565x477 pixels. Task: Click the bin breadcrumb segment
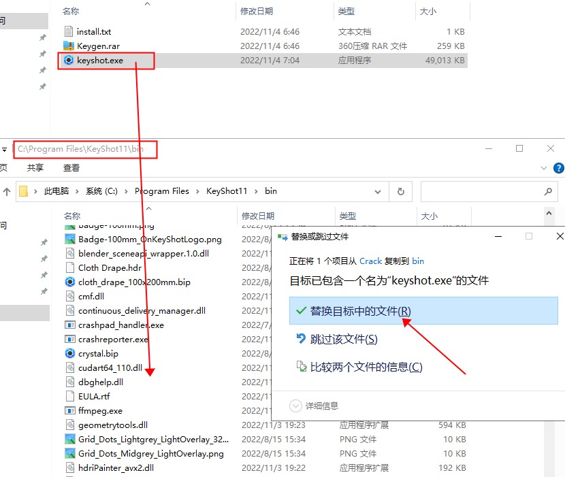(271, 191)
